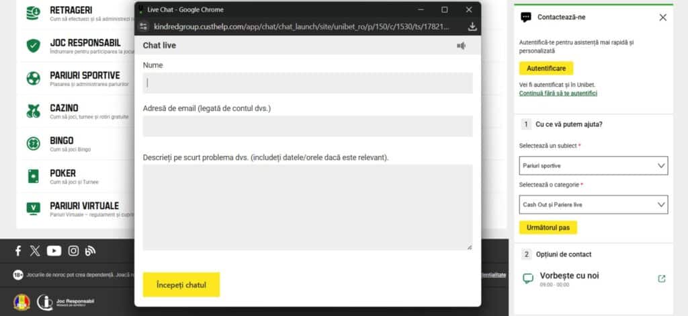The image size is (688, 316).
Task: Click the download icon in address bar
Action: [x=472, y=27]
